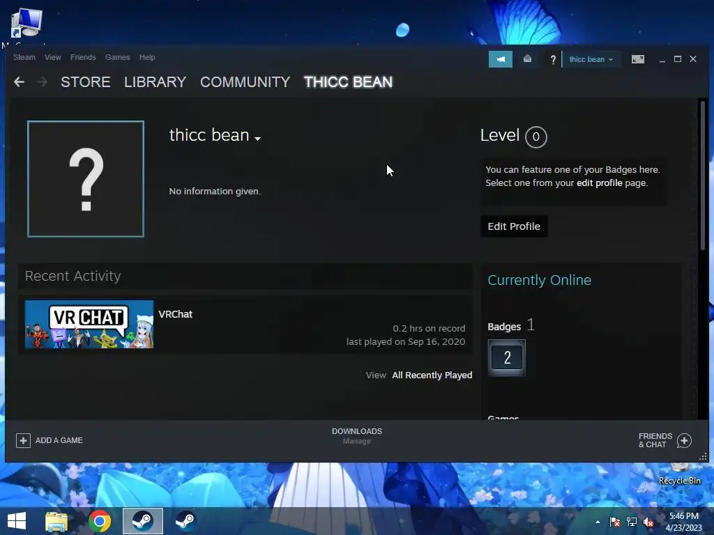Click the profile page vertical scrollbar

[703, 175]
